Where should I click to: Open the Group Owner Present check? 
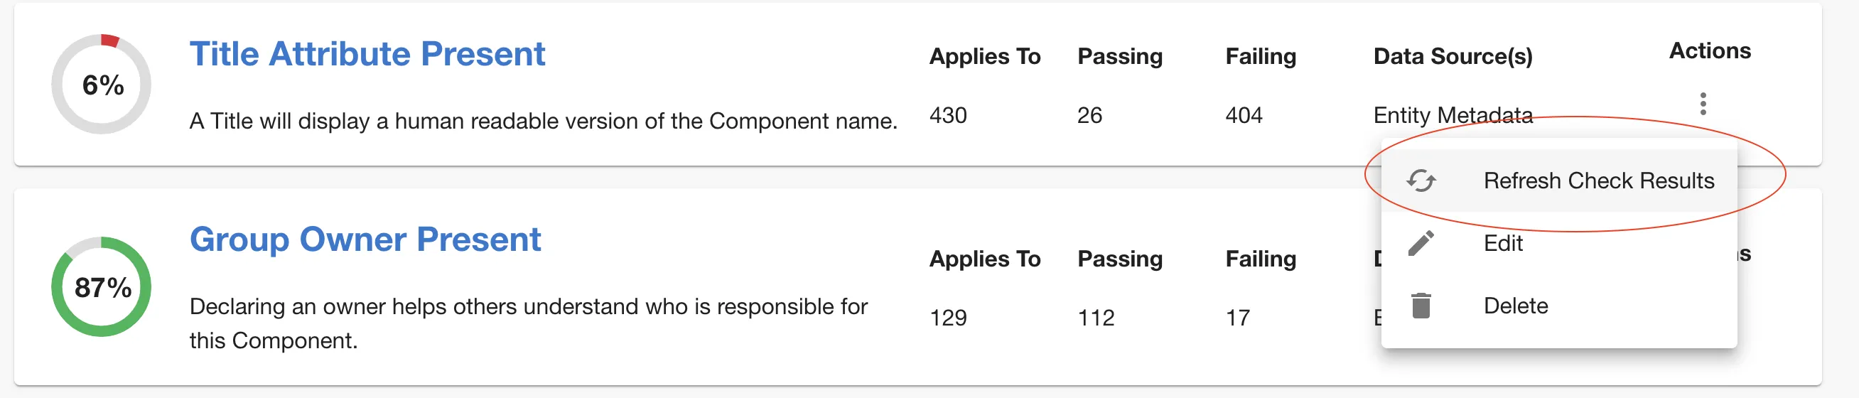click(x=365, y=239)
